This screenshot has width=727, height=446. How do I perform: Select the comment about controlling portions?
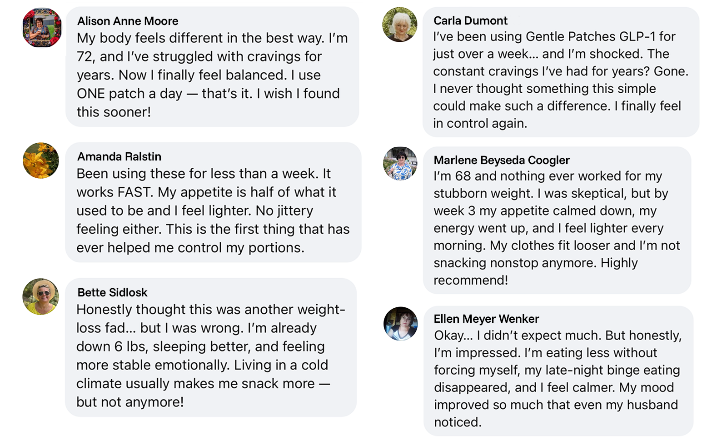coord(213,210)
